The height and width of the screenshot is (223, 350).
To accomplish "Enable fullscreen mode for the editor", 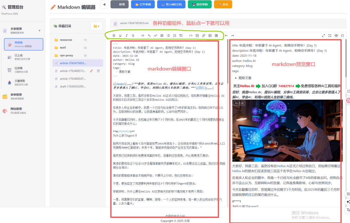I will (x=330, y=36).
